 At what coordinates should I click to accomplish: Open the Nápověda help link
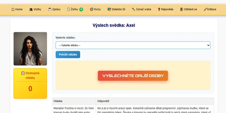165,9
